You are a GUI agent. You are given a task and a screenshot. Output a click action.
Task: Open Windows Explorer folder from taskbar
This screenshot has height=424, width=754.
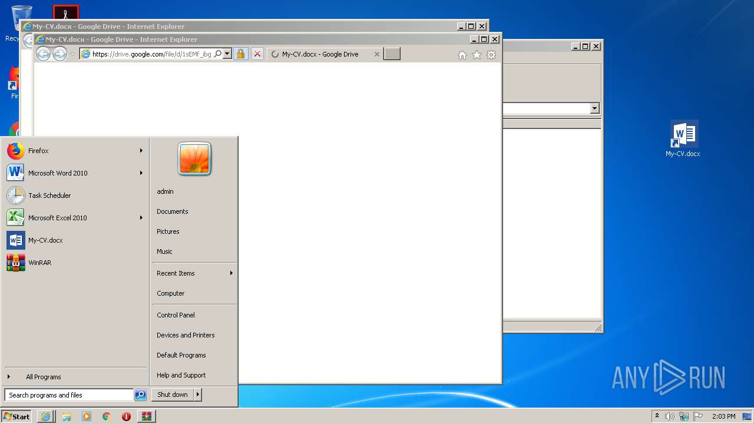[x=67, y=416]
